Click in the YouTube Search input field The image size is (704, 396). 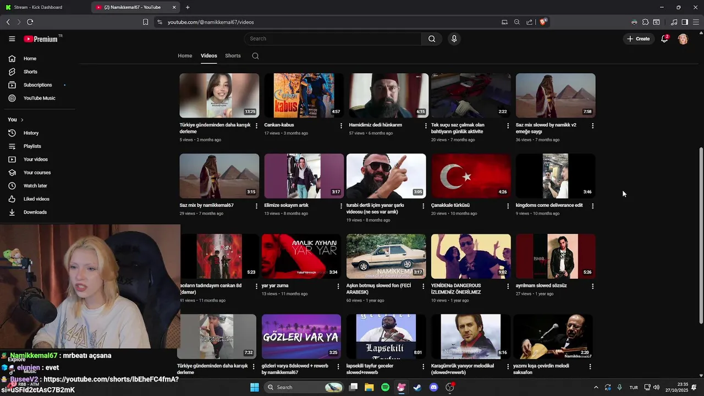click(x=333, y=38)
